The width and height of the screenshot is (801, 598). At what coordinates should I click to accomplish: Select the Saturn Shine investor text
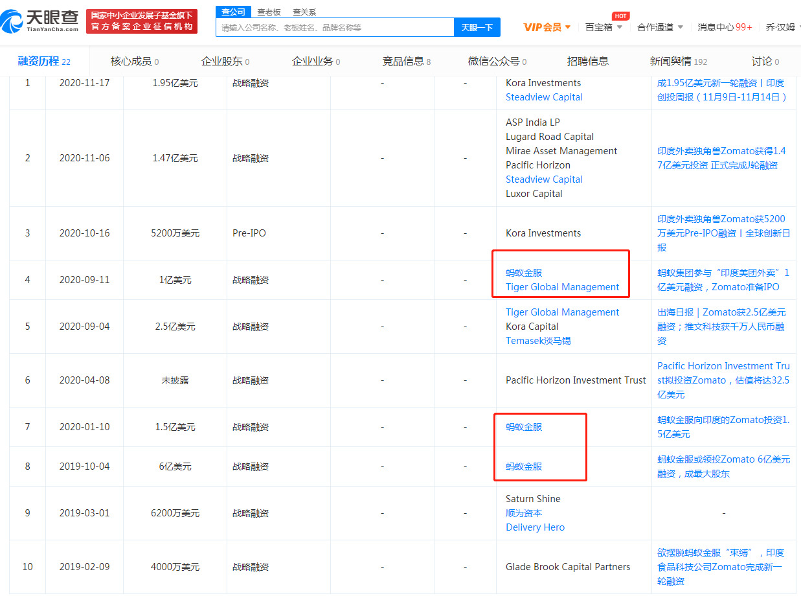click(533, 499)
